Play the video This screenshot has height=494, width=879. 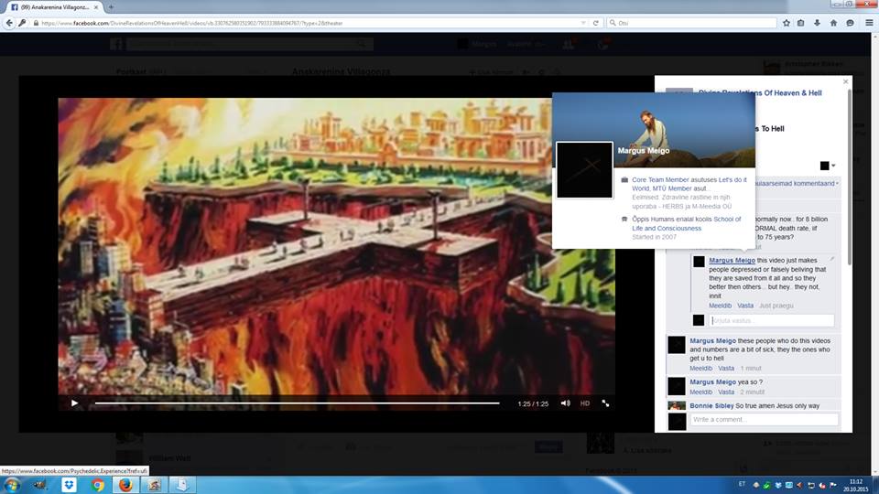click(74, 403)
